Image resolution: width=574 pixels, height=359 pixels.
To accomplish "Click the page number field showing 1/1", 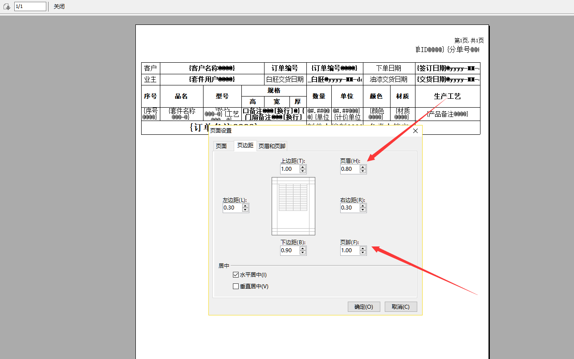I will pos(30,7).
